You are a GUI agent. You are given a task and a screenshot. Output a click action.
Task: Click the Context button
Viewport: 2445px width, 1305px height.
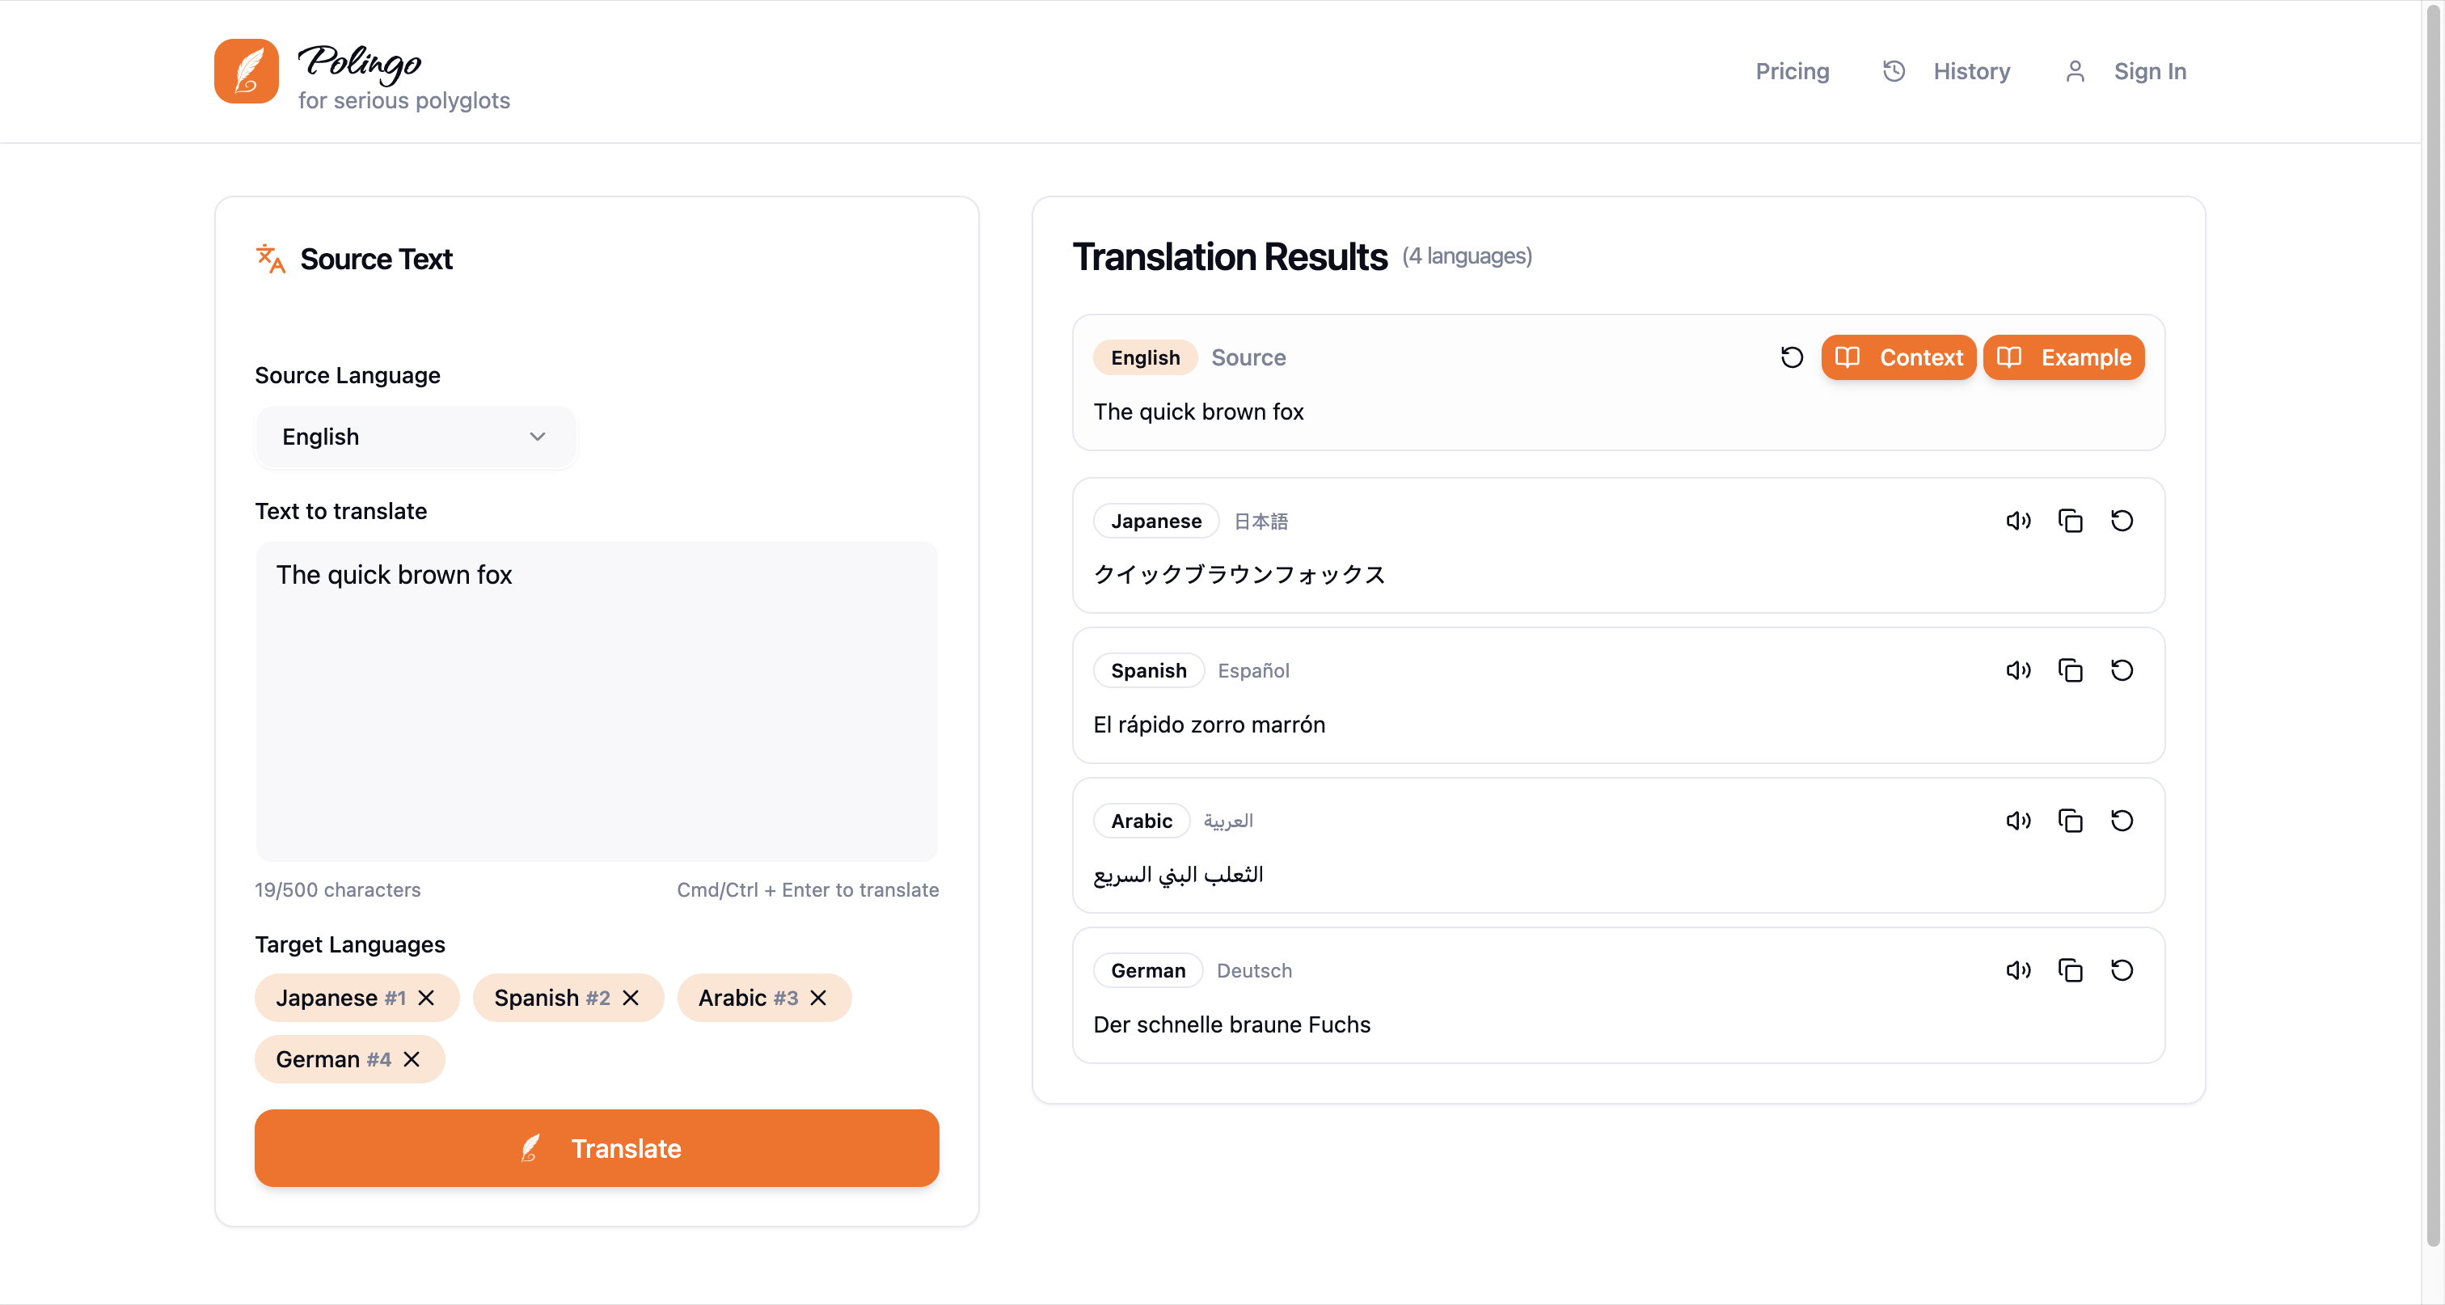1898,357
